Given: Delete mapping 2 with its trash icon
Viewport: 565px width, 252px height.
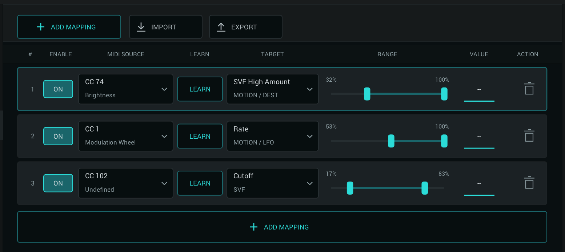Looking at the screenshot, I should [529, 136].
